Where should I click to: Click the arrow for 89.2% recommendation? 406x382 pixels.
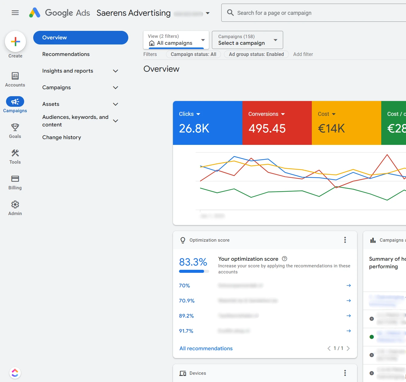point(349,316)
